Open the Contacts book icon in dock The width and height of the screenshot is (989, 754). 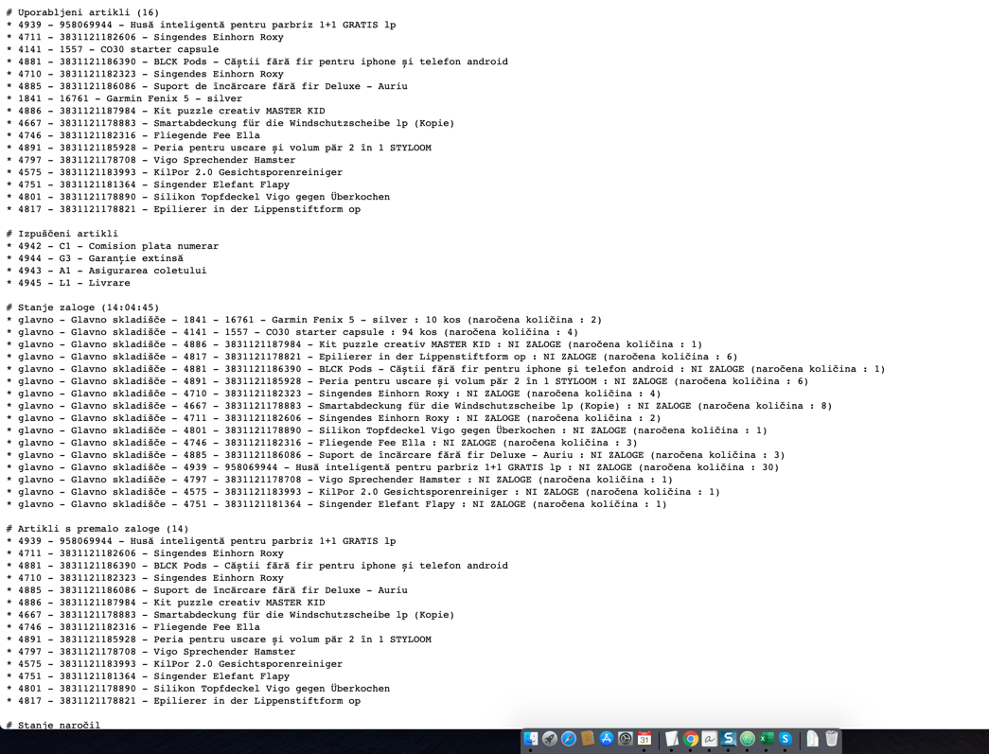[x=588, y=739]
